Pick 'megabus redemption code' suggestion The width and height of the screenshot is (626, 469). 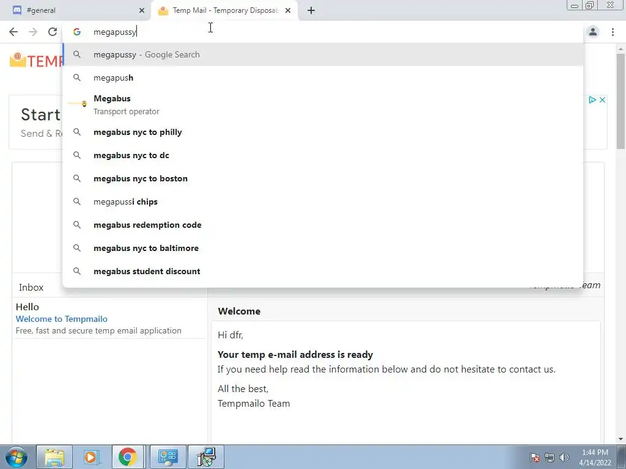coord(323,225)
